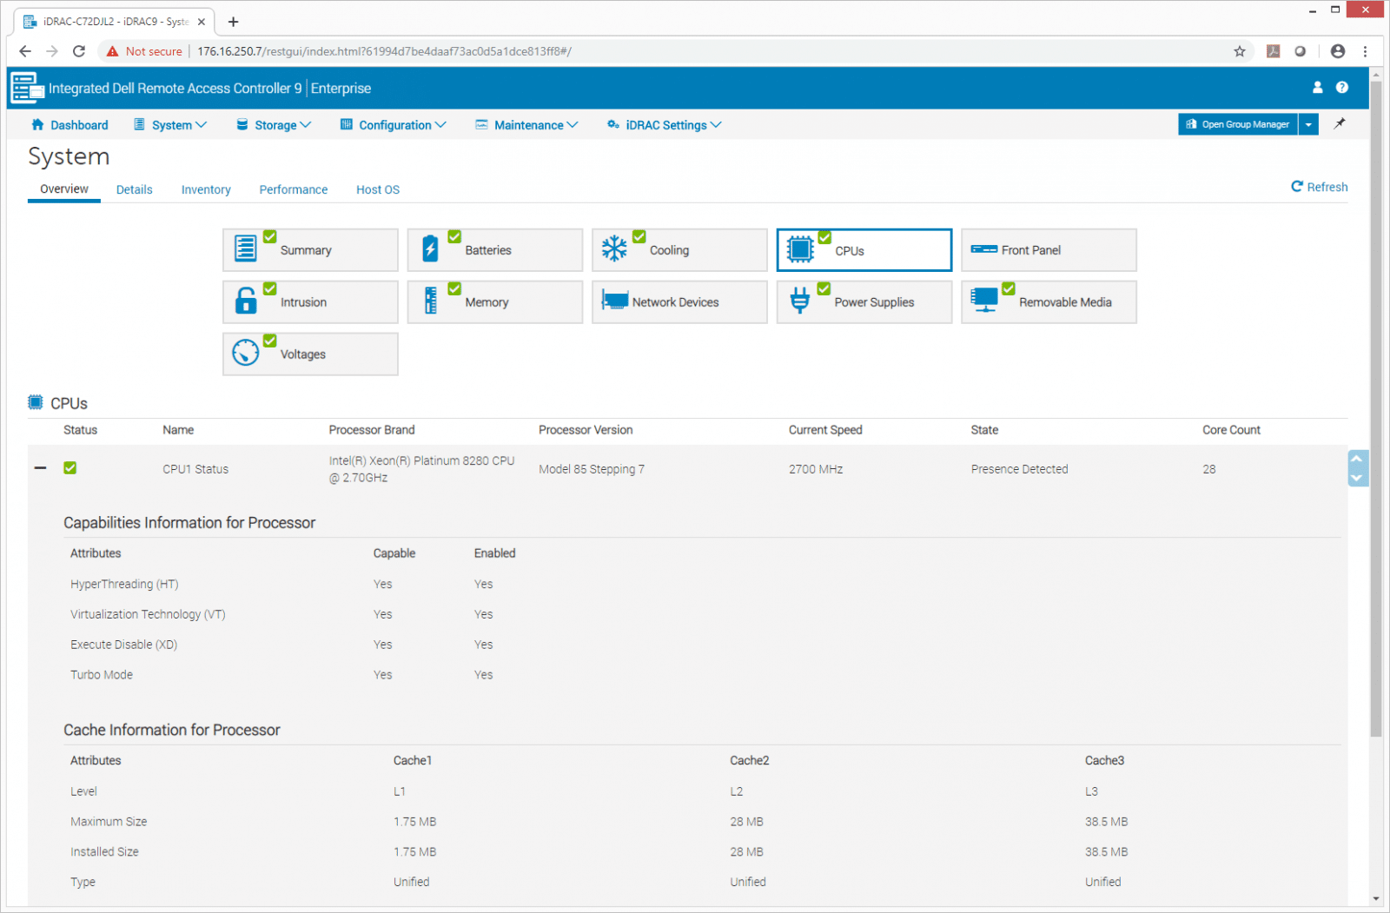
Task: Open the Memory module icon
Action: tap(430, 301)
